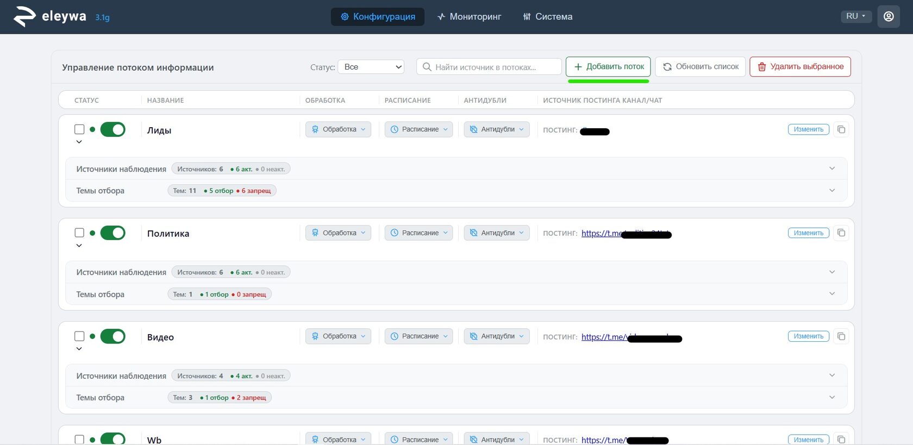Collapse the Политика card with small chevron

pos(79,246)
